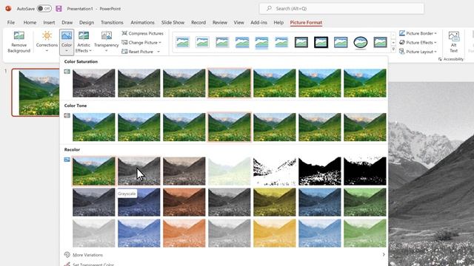
Task: Click More Variations menu entry
Action: point(87,255)
